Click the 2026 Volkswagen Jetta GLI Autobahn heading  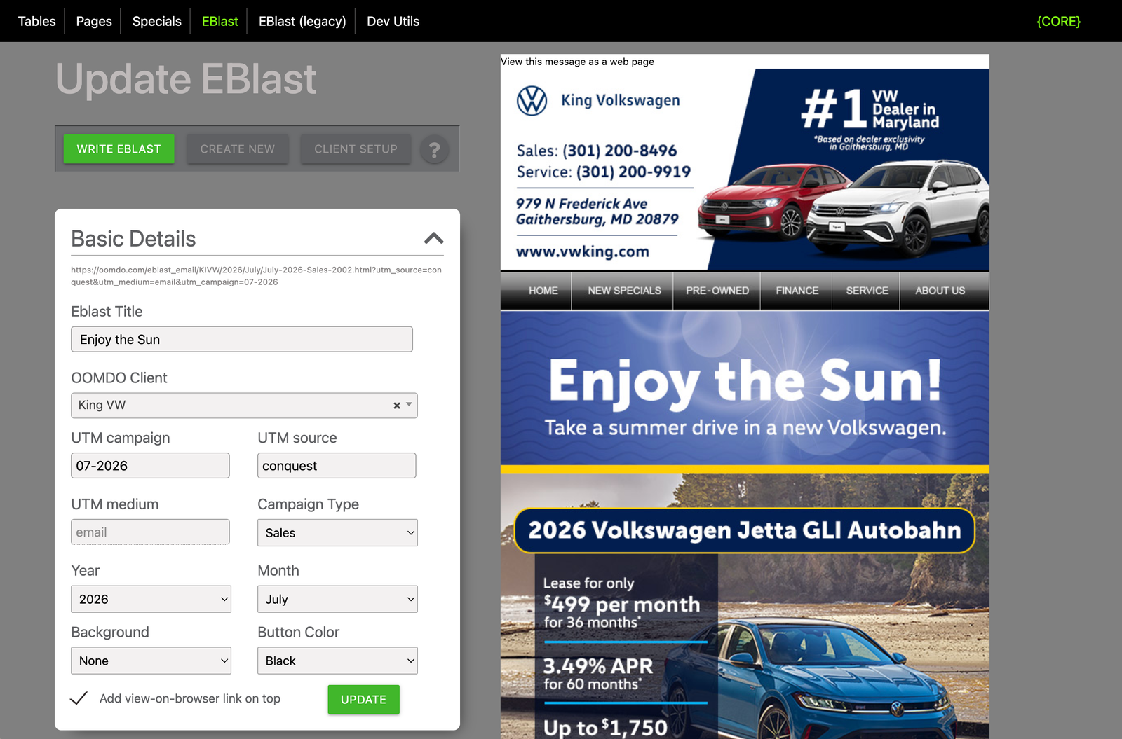pyautogui.click(x=745, y=530)
